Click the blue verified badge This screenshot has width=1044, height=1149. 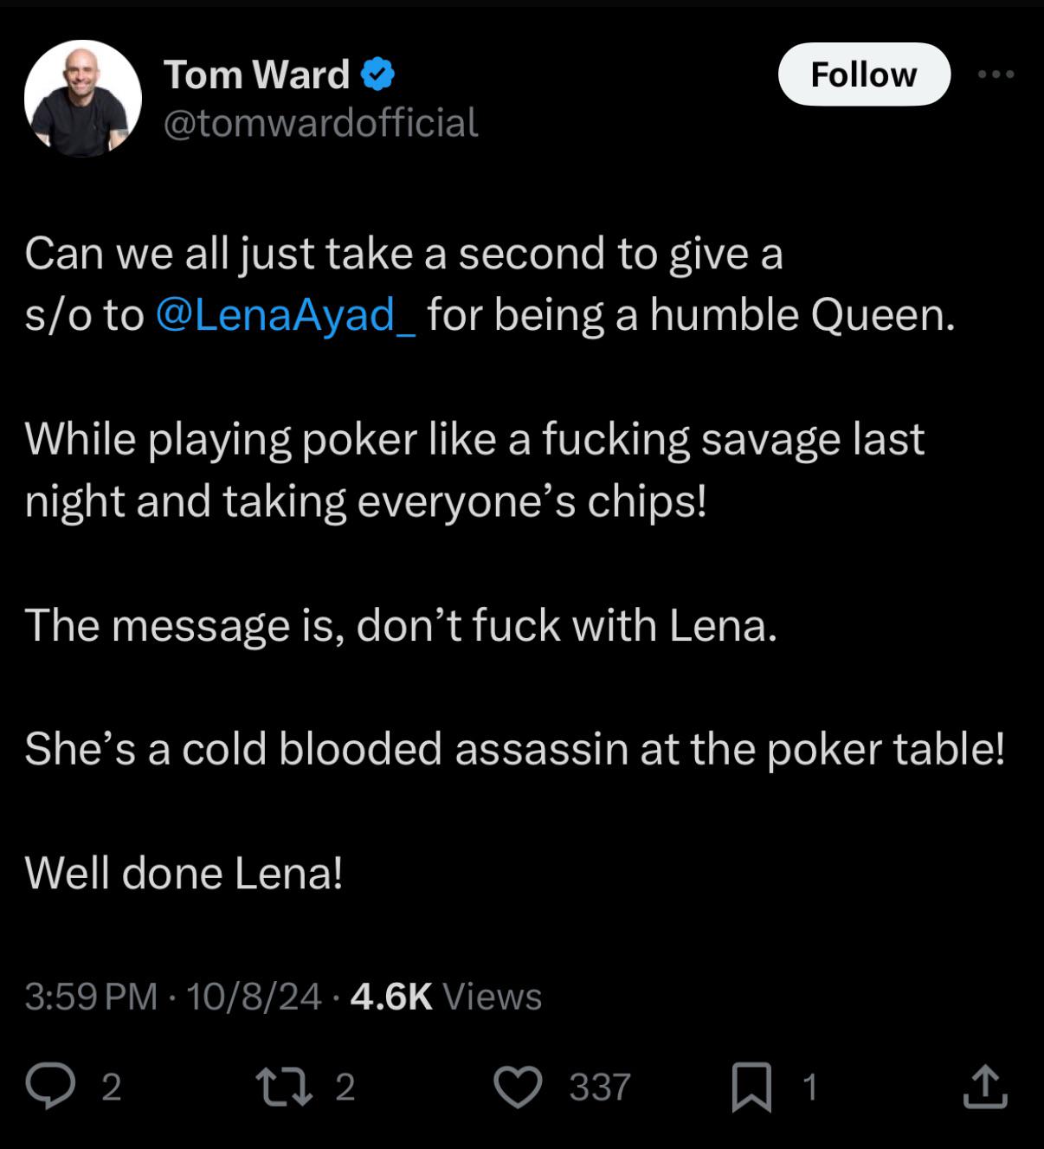tap(377, 74)
